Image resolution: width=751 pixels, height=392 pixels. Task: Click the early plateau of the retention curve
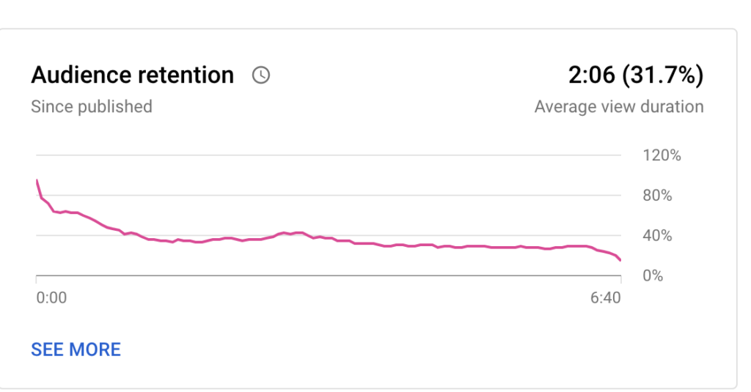(x=65, y=212)
